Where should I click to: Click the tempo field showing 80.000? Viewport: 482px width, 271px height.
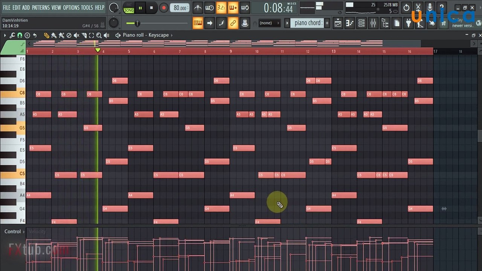[180, 8]
